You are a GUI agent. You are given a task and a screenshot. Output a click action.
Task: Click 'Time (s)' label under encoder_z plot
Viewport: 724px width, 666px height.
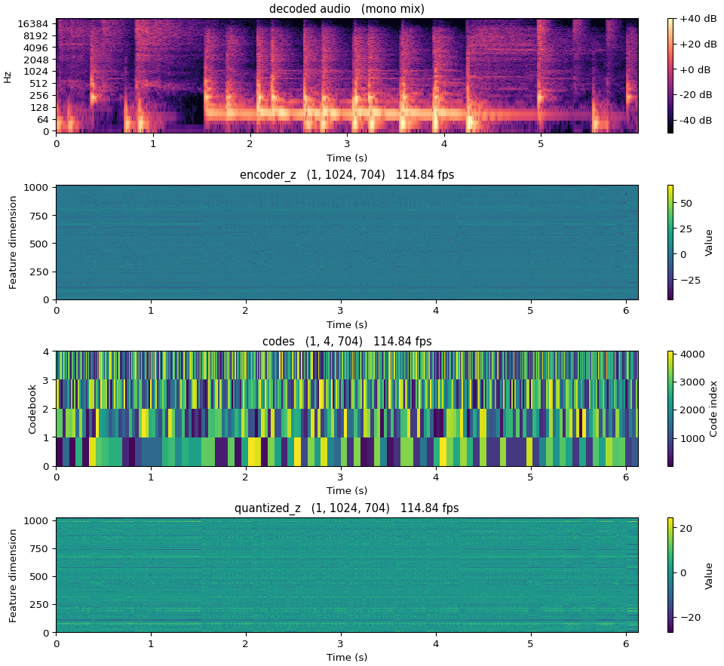coord(347,325)
